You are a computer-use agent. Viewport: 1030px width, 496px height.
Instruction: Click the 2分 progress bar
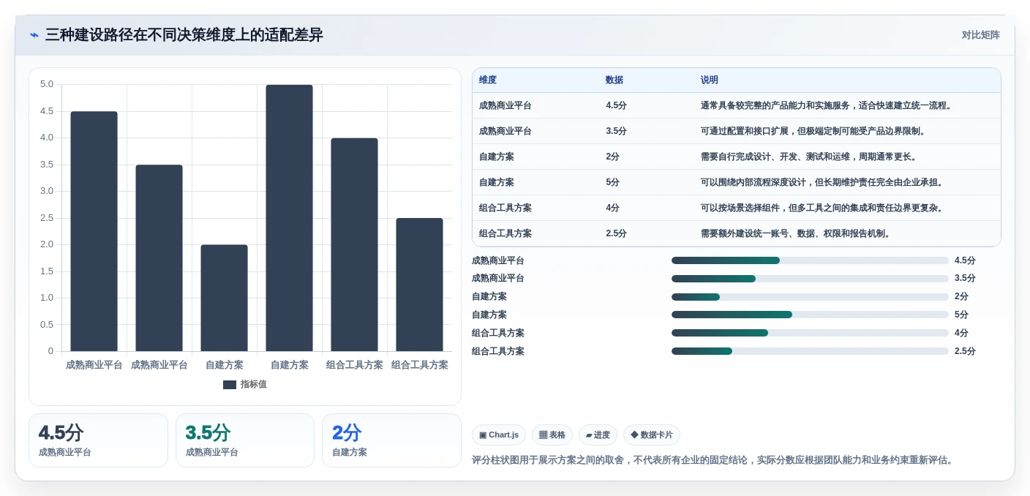[x=810, y=297]
